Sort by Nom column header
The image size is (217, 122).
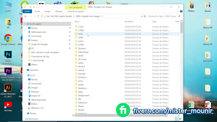[x=77, y=22]
